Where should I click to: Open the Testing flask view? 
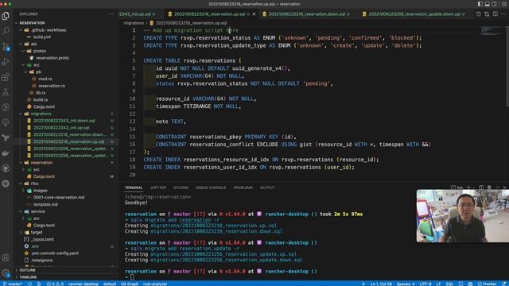(x=6, y=92)
